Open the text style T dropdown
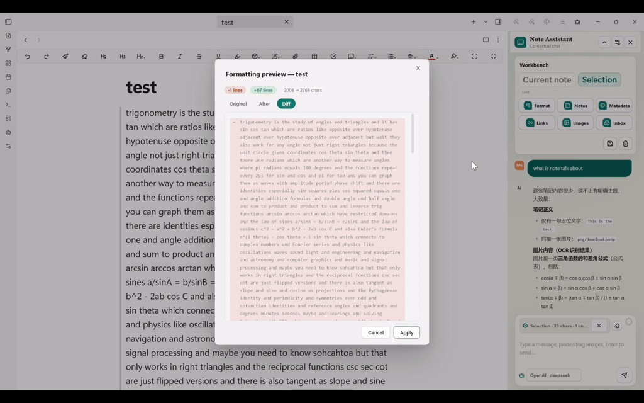Image resolution: width=644 pixels, height=403 pixels. click(x=371, y=56)
